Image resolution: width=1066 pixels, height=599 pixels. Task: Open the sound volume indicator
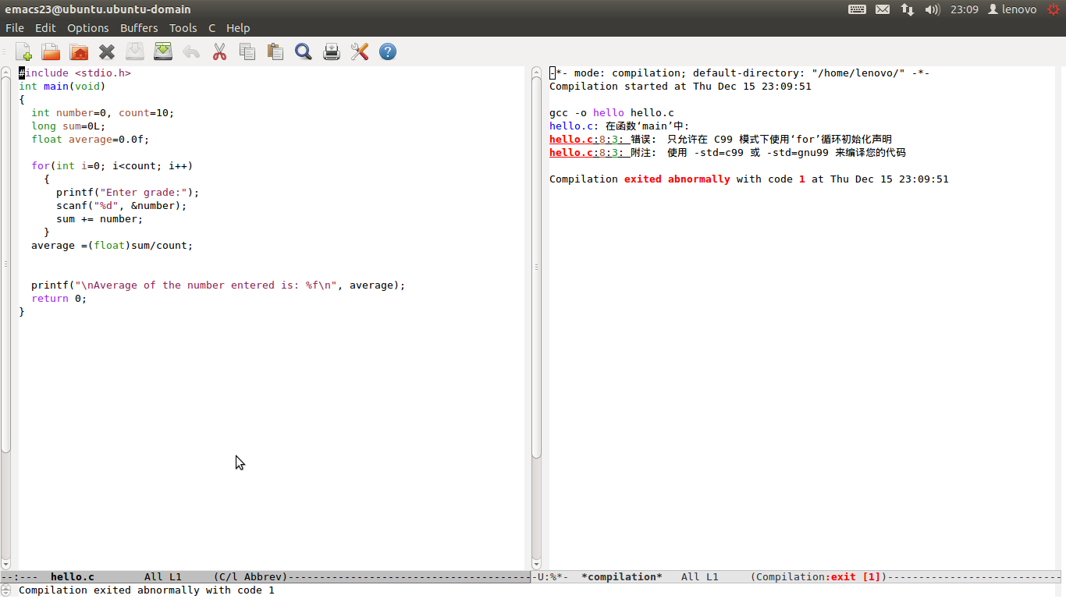point(933,9)
